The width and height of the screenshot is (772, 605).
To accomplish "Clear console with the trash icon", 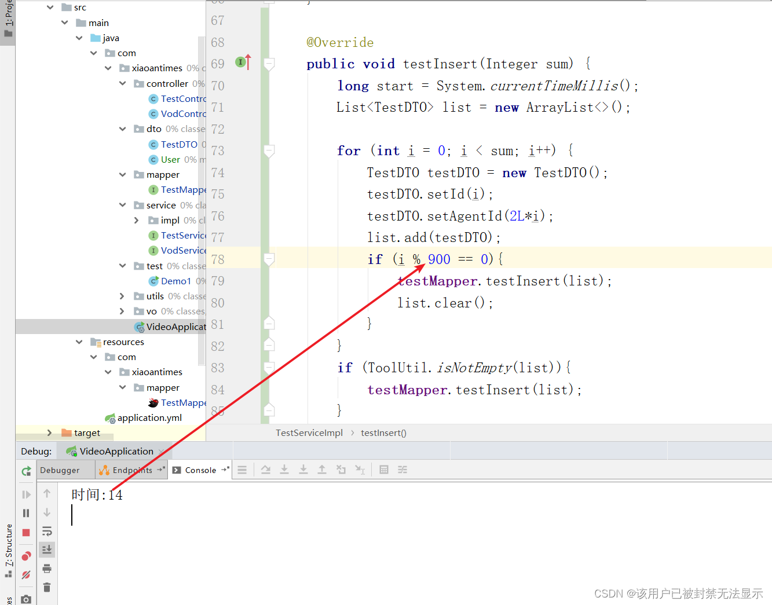I will (x=47, y=587).
